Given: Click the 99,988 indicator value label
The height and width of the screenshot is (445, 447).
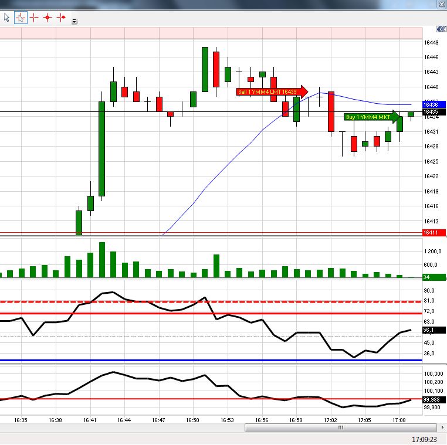Looking at the screenshot, I should point(434,399).
